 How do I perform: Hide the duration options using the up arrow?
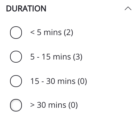[x=128, y=8]
